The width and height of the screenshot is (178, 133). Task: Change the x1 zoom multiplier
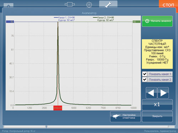coord(157,105)
